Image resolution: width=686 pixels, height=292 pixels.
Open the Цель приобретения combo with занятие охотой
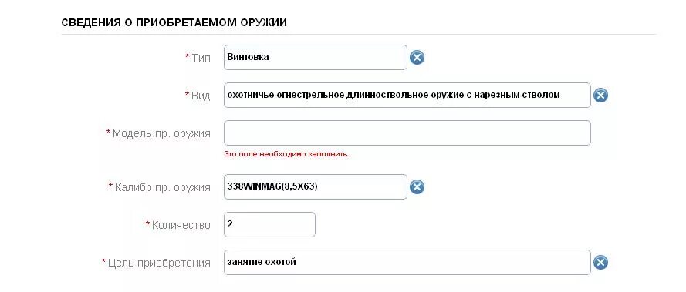pyautogui.click(x=407, y=262)
